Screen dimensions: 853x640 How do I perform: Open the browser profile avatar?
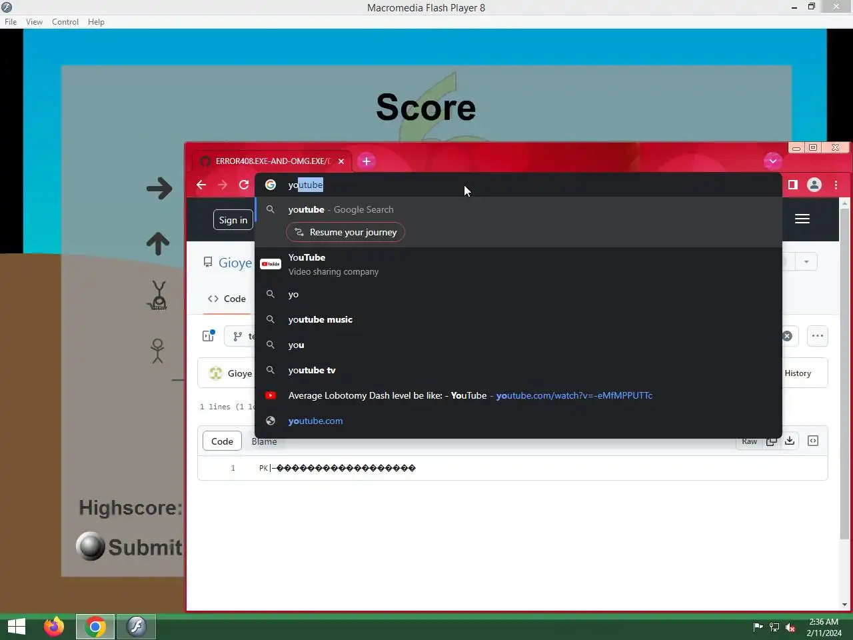pyautogui.click(x=814, y=185)
